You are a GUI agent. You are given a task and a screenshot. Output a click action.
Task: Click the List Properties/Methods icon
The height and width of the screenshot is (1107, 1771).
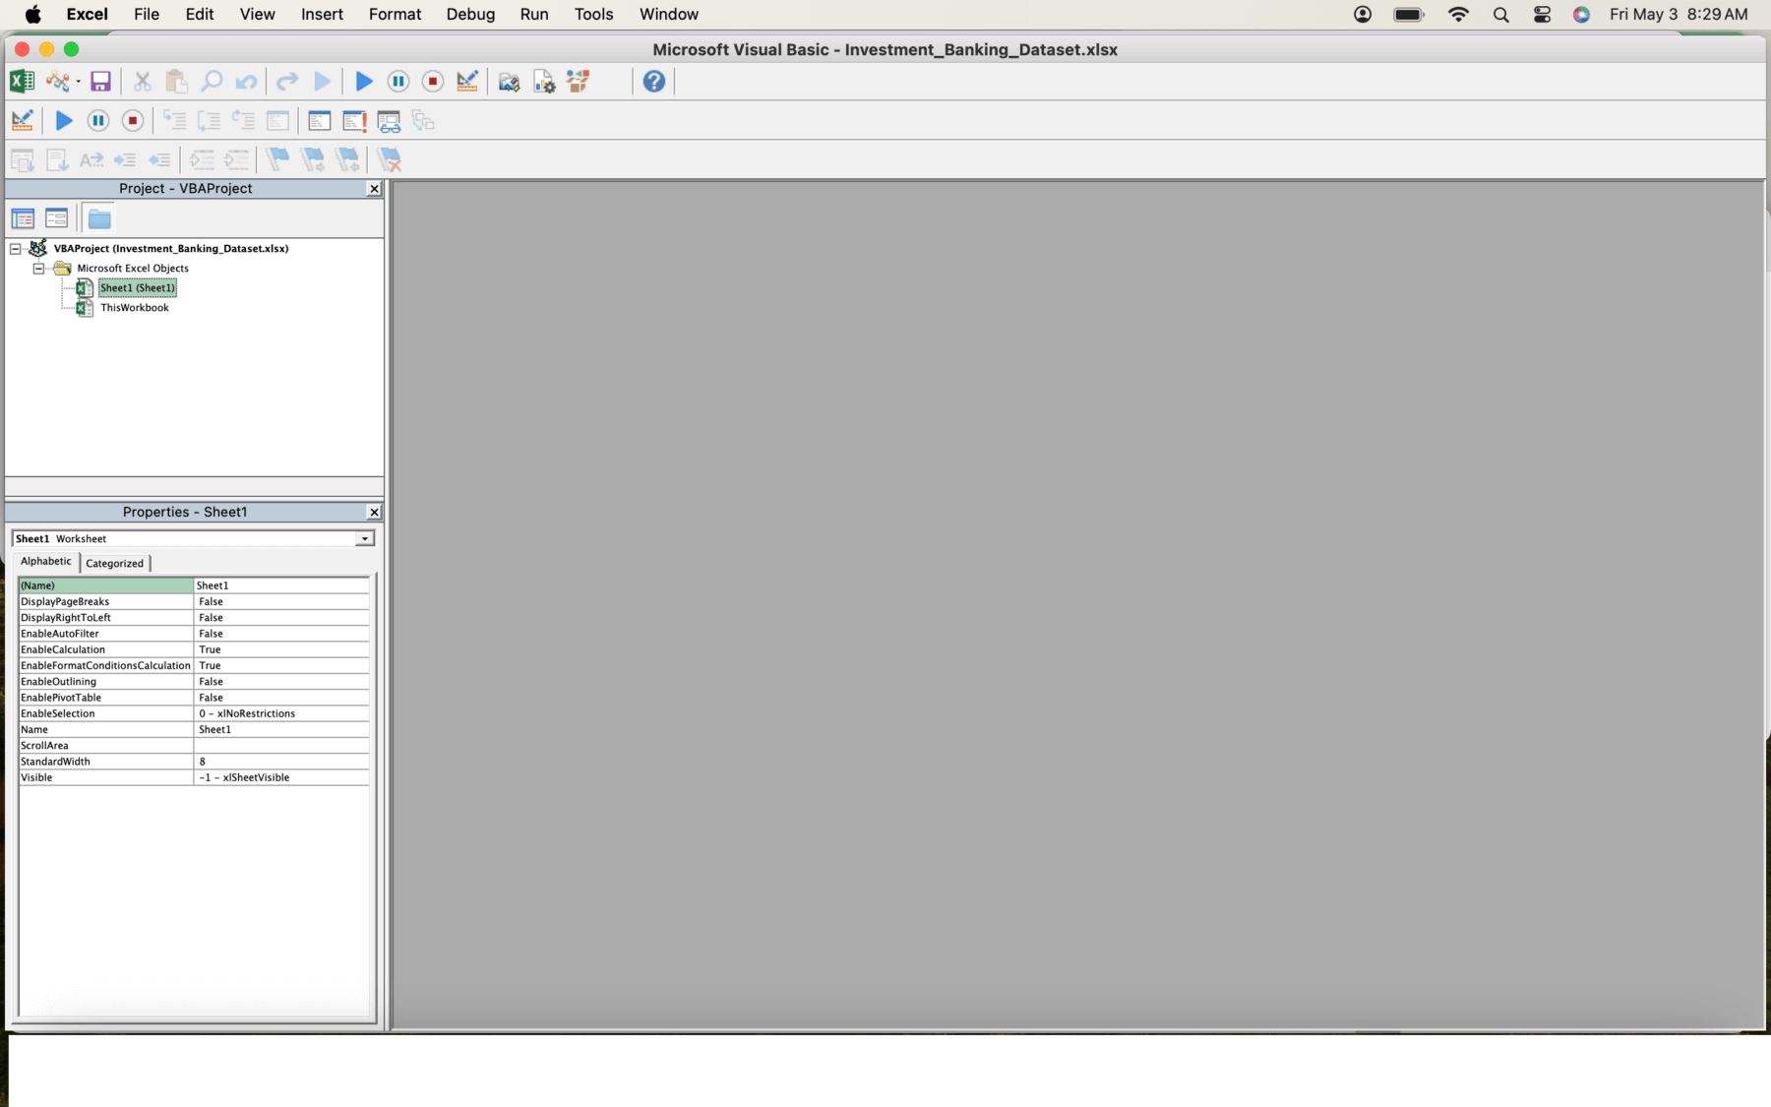click(x=22, y=159)
